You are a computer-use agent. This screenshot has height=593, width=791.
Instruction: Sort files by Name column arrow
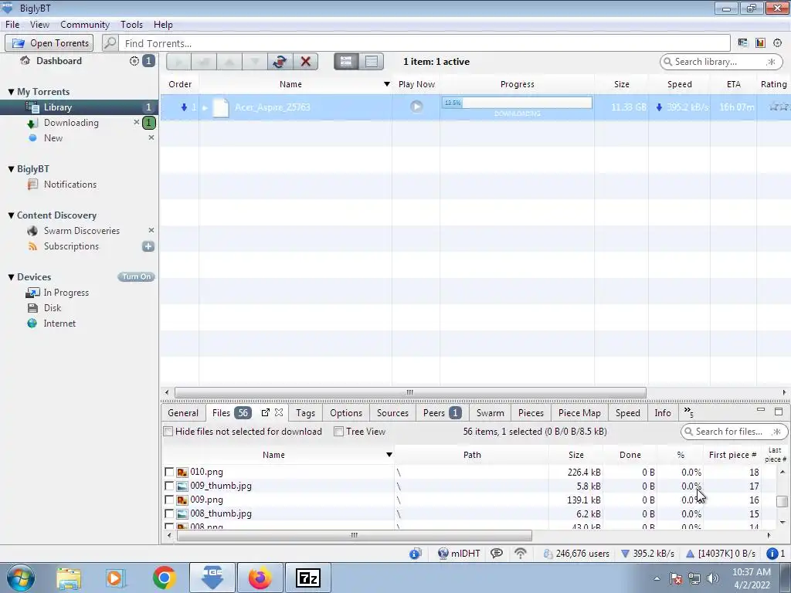coord(389,455)
